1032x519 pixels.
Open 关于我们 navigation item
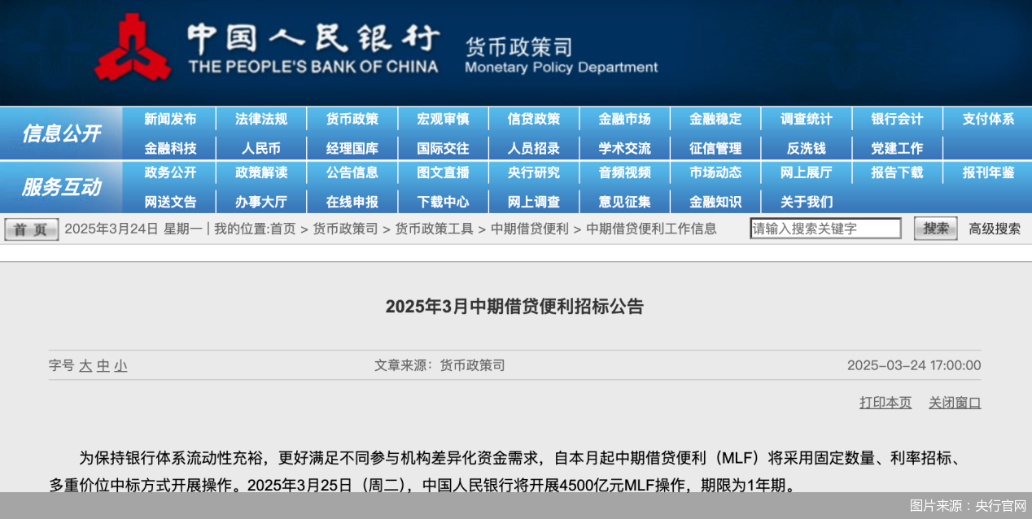807,202
